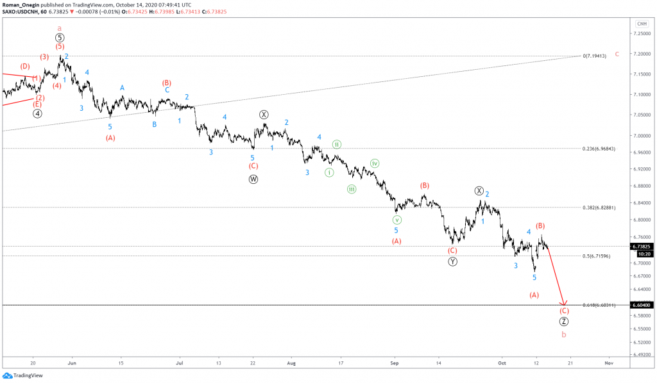The height and width of the screenshot is (383, 657).
Task: Click the circled 4 marker on the left edge
Action: 37,112
